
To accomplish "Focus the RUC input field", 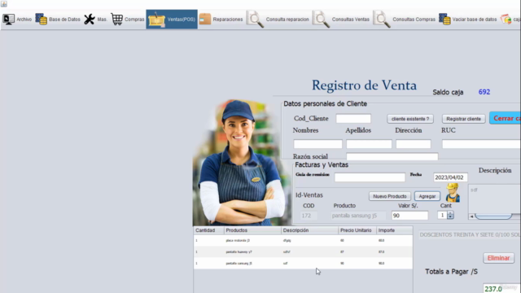I will (x=481, y=144).
